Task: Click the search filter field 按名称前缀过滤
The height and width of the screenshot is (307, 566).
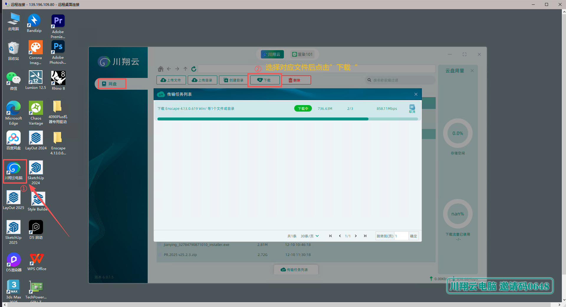Action: click(x=400, y=80)
